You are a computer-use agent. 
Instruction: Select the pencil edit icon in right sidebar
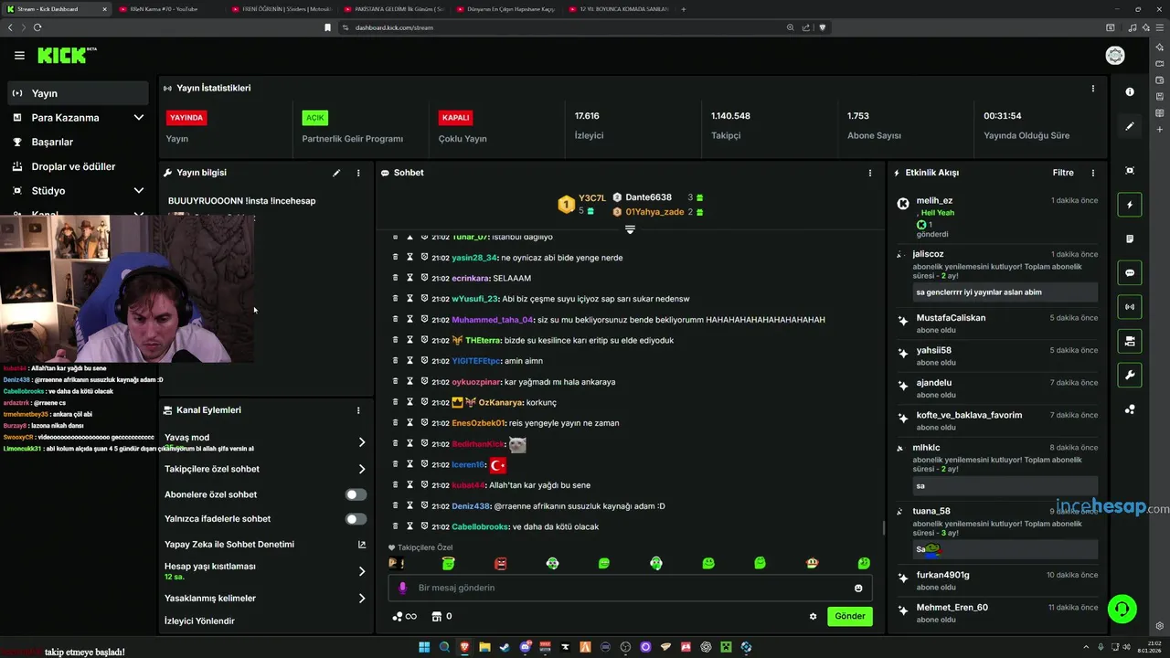pos(1130,126)
